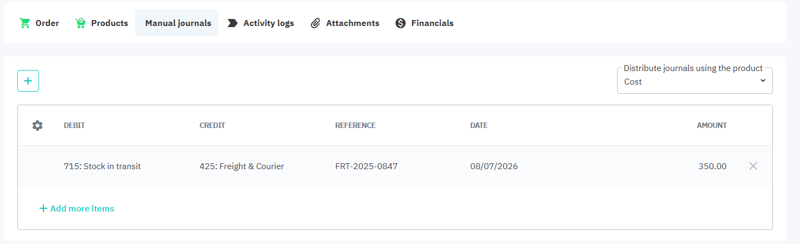Image resolution: width=800 pixels, height=244 pixels.
Task: Click the Financials dollar icon
Action: [401, 23]
